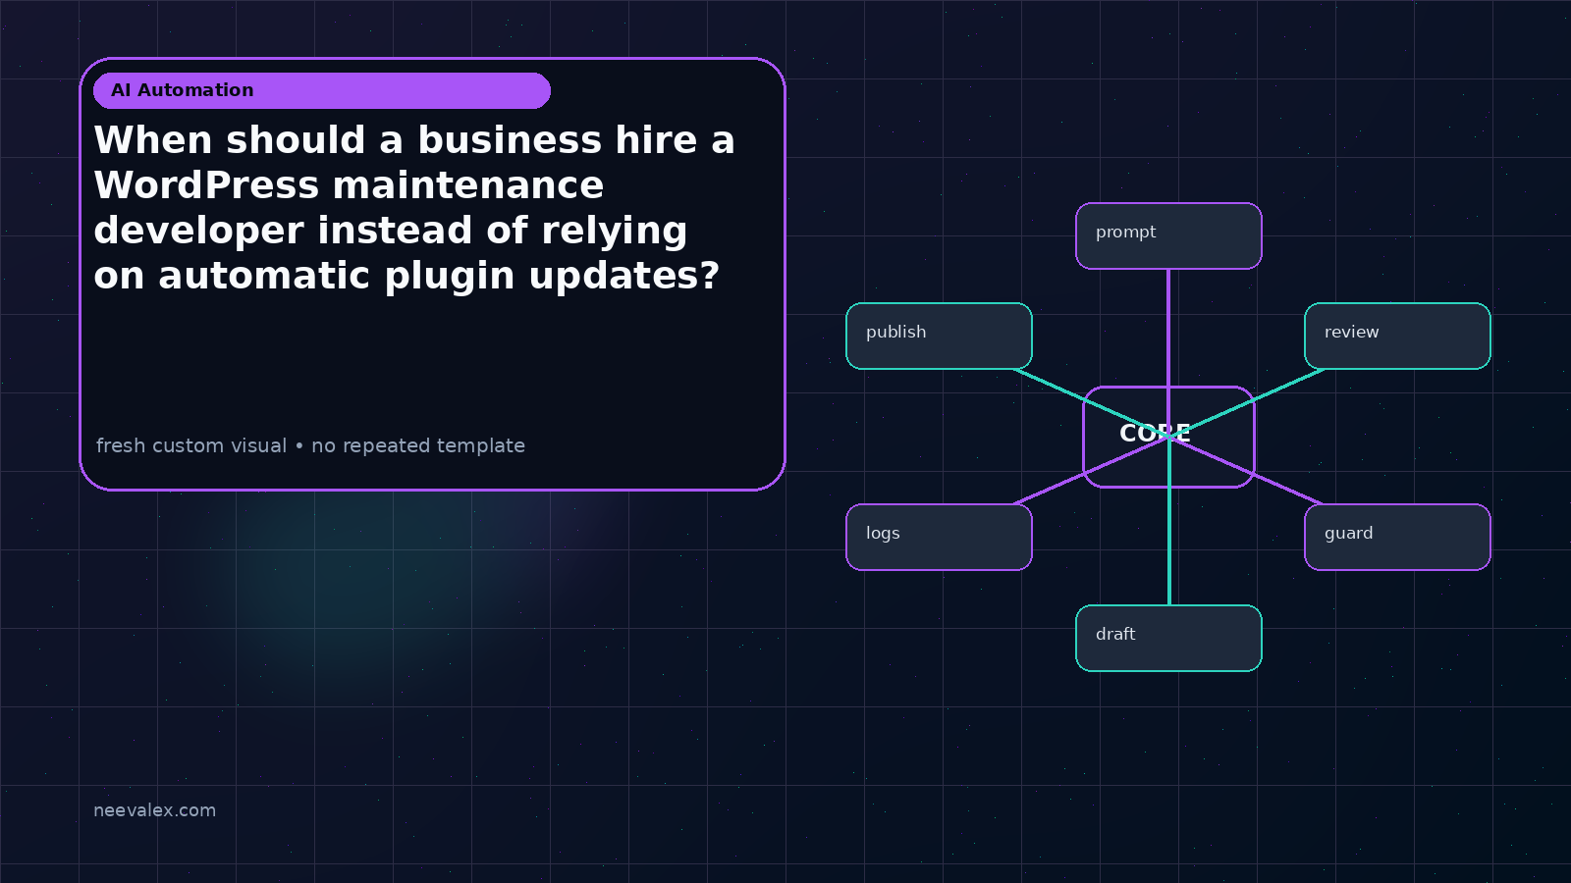Screen dimensions: 1571x883
Task: Select the review node
Action: [x=1397, y=336]
